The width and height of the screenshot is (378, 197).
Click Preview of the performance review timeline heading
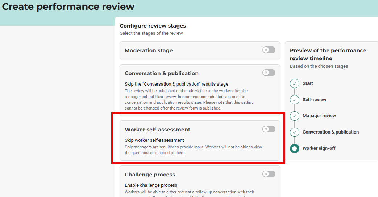pos(328,54)
